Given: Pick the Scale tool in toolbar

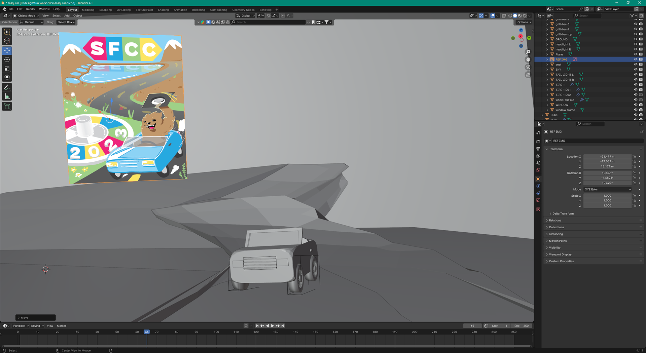Looking at the screenshot, I should [x=7, y=69].
